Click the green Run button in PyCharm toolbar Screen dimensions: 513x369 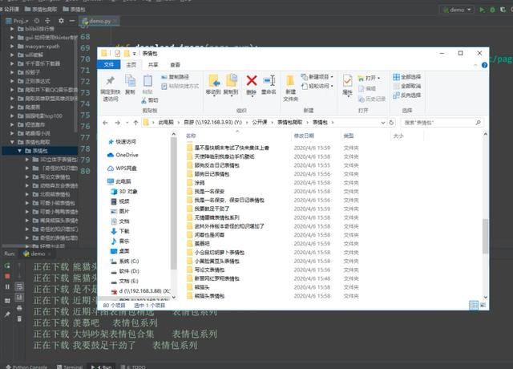(x=482, y=10)
